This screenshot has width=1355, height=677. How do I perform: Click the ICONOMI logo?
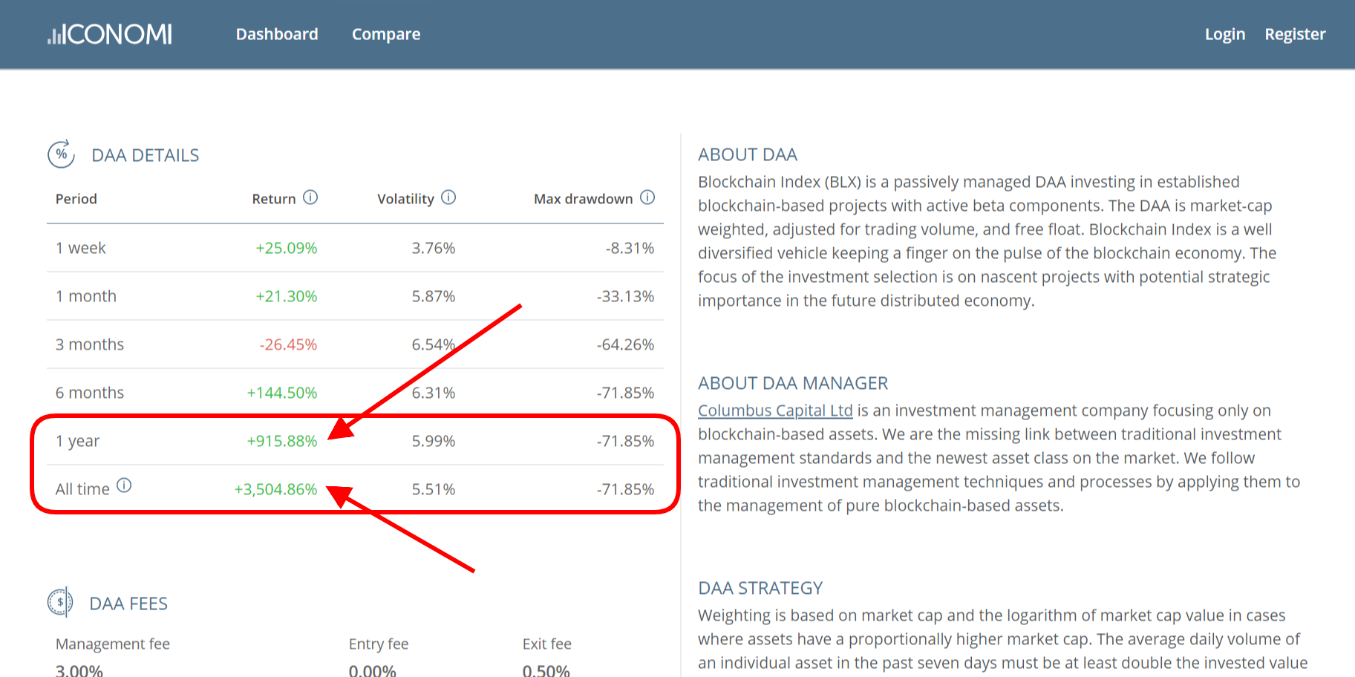[109, 34]
